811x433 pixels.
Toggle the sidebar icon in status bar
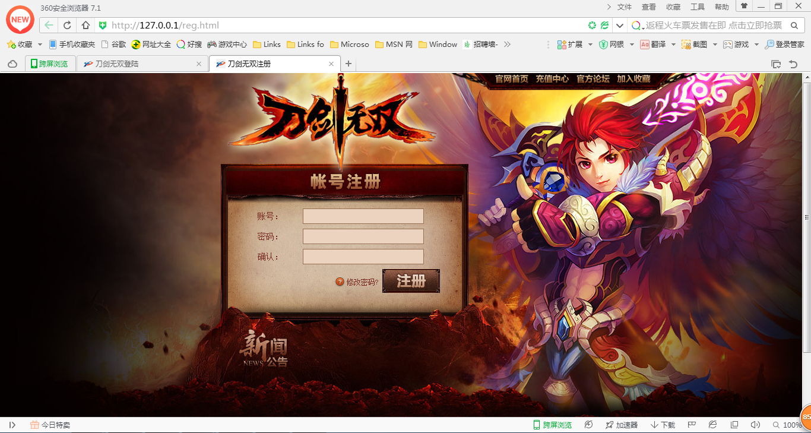12,425
